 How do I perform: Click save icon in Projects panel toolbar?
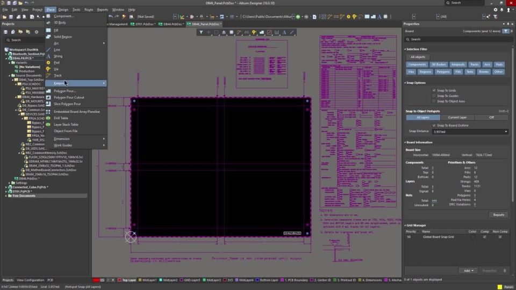(5, 32)
